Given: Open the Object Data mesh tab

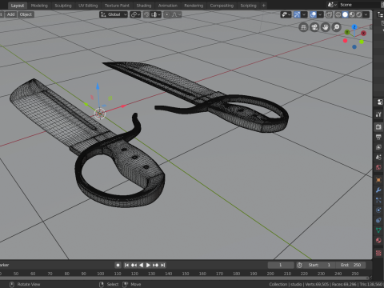Looking at the screenshot, I should point(378,230).
